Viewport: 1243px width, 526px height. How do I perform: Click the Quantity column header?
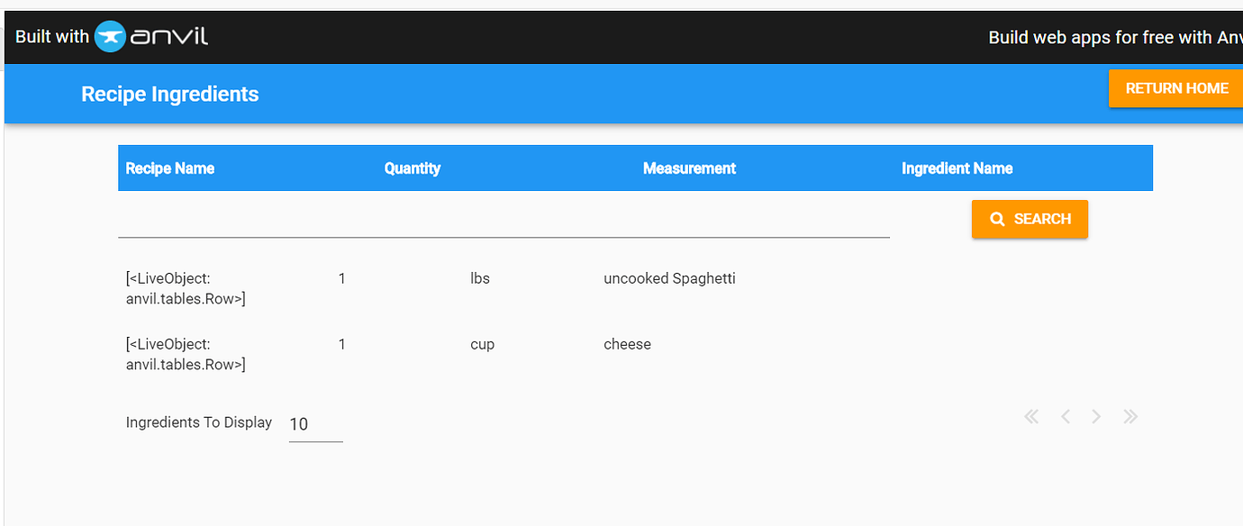point(413,168)
